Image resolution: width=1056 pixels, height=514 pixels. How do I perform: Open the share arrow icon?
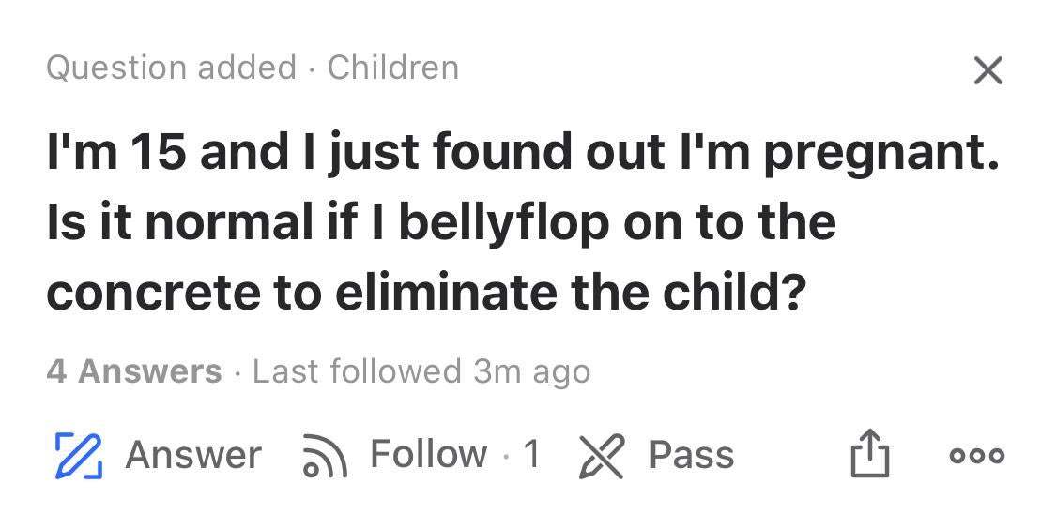[x=866, y=455]
